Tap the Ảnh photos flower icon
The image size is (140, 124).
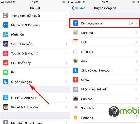(76, 61)
